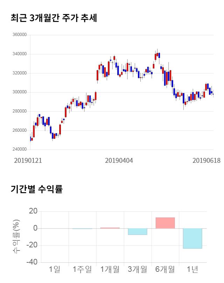The height and width of the screenshot is (283, 224).
Task: Select the blue 1년 return bar
Action: [x=192, y=238]
